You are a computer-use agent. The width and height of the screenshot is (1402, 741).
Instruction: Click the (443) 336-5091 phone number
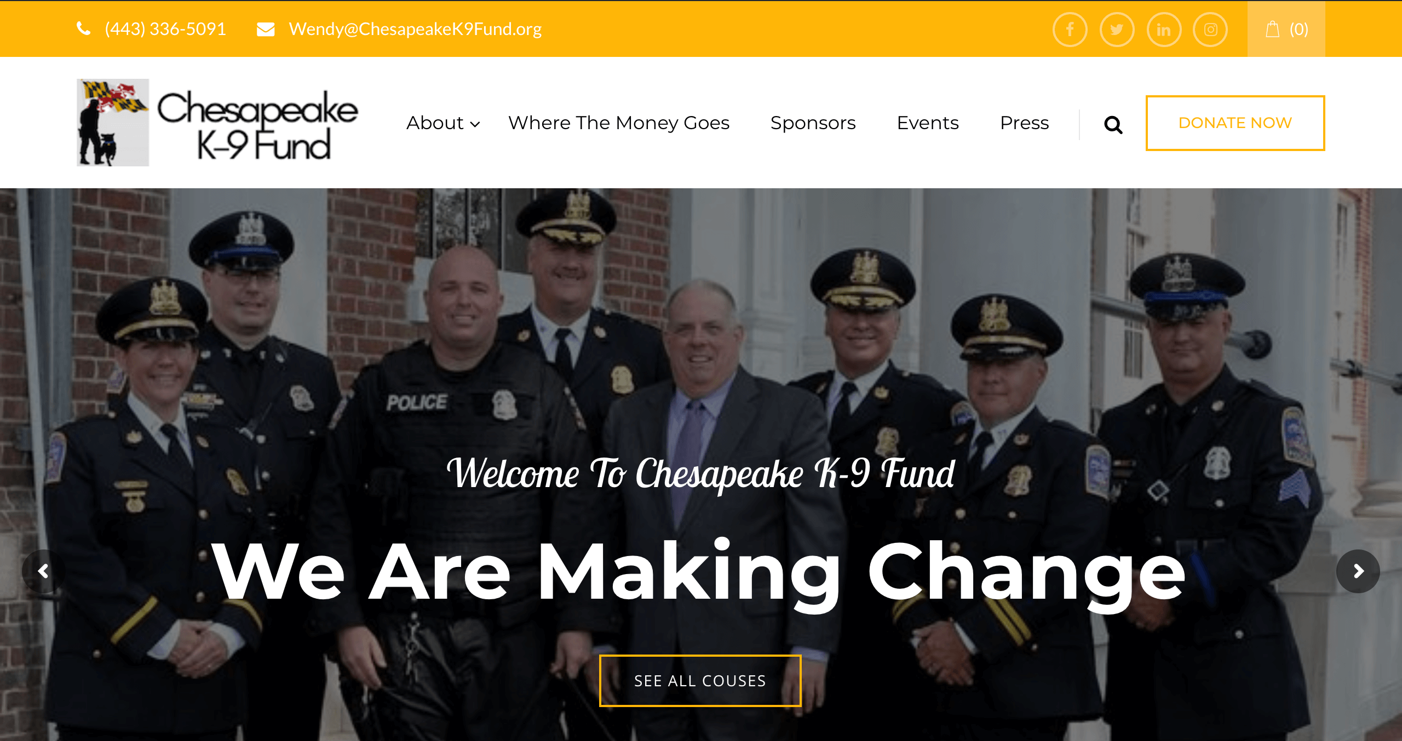coord(165,29)
